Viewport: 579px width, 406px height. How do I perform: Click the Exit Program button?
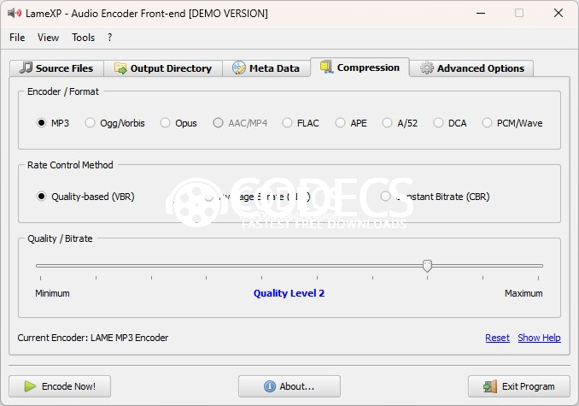tap(519, 386)
